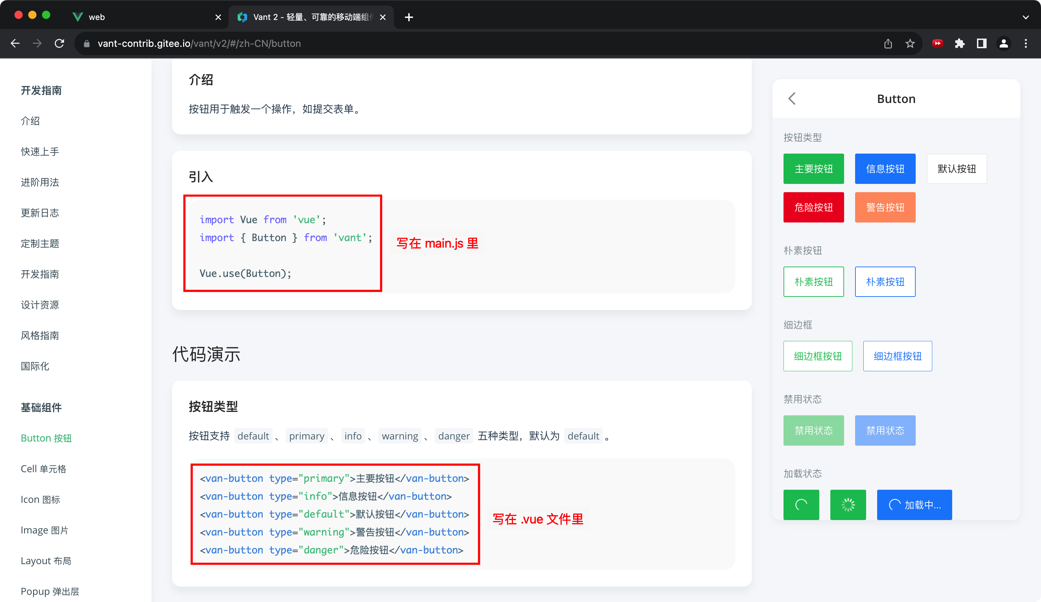This screenshot has height=602, width=1041.
Task: Click the blue 加载中 loading button
Action: click(914, 505)
